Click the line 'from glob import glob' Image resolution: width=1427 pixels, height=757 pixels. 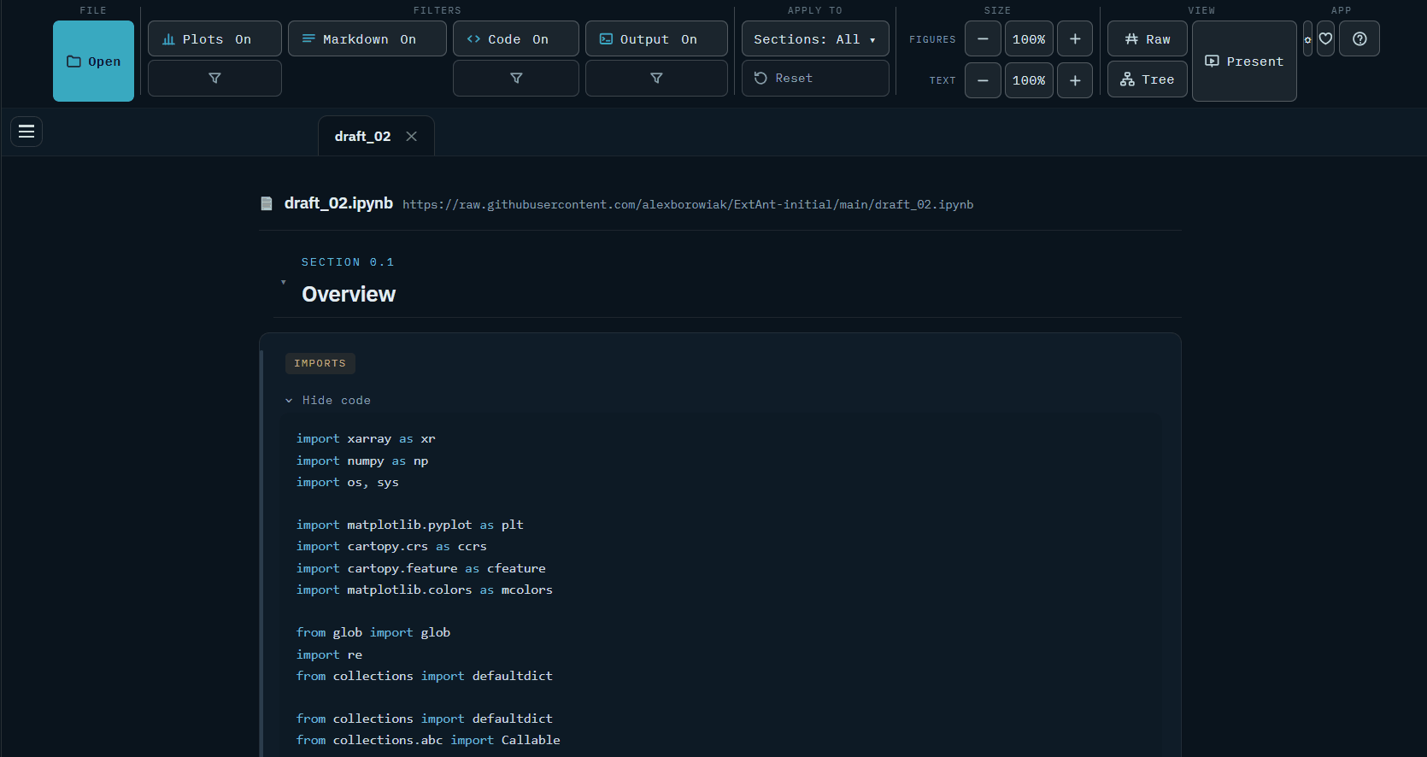point(373,633)
